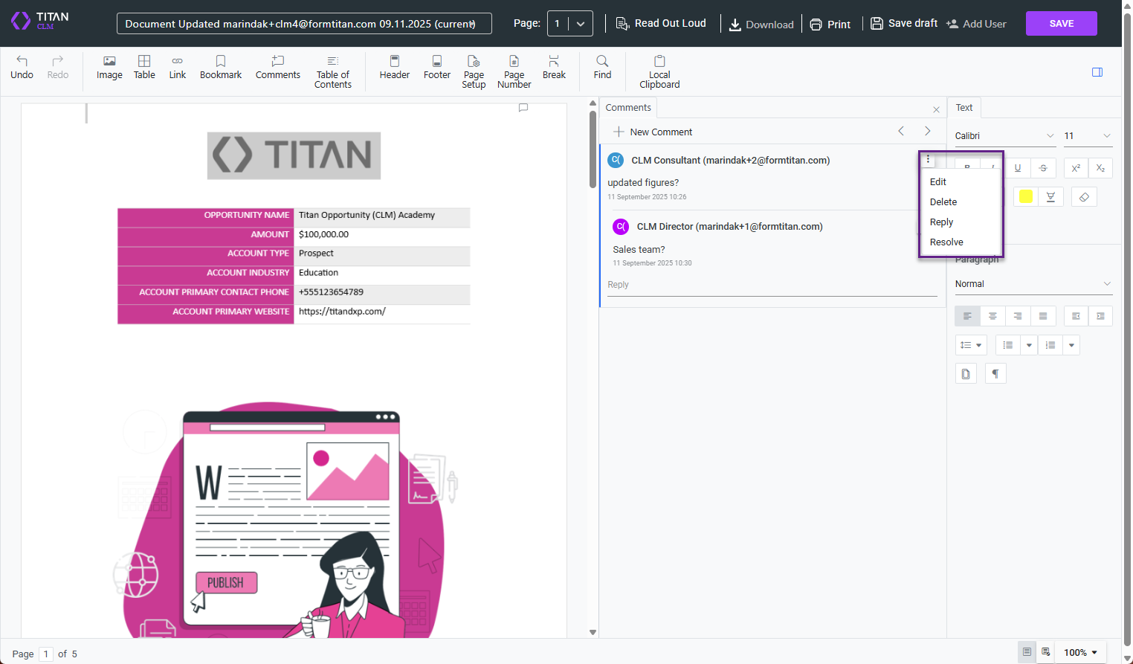This screenshot has width=1133, height=664.
Task: Insert a Table of Contents
Action: point(332,71)
